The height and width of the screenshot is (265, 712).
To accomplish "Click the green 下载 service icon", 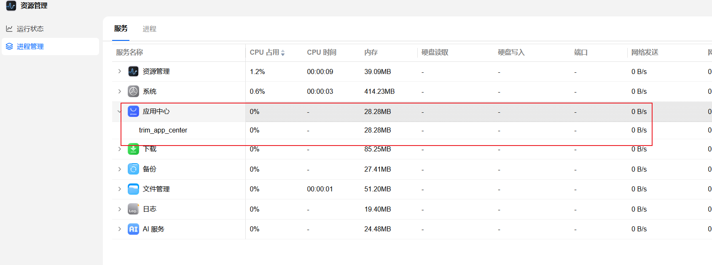I will coord(133,149).
